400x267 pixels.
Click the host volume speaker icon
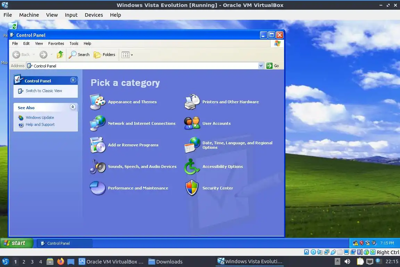[x=348, y=262]
